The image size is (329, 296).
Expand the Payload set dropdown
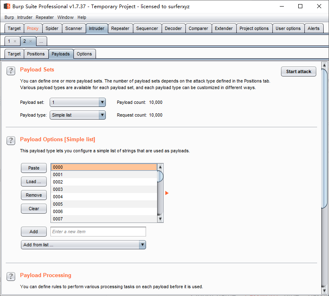tap(102, 102)
